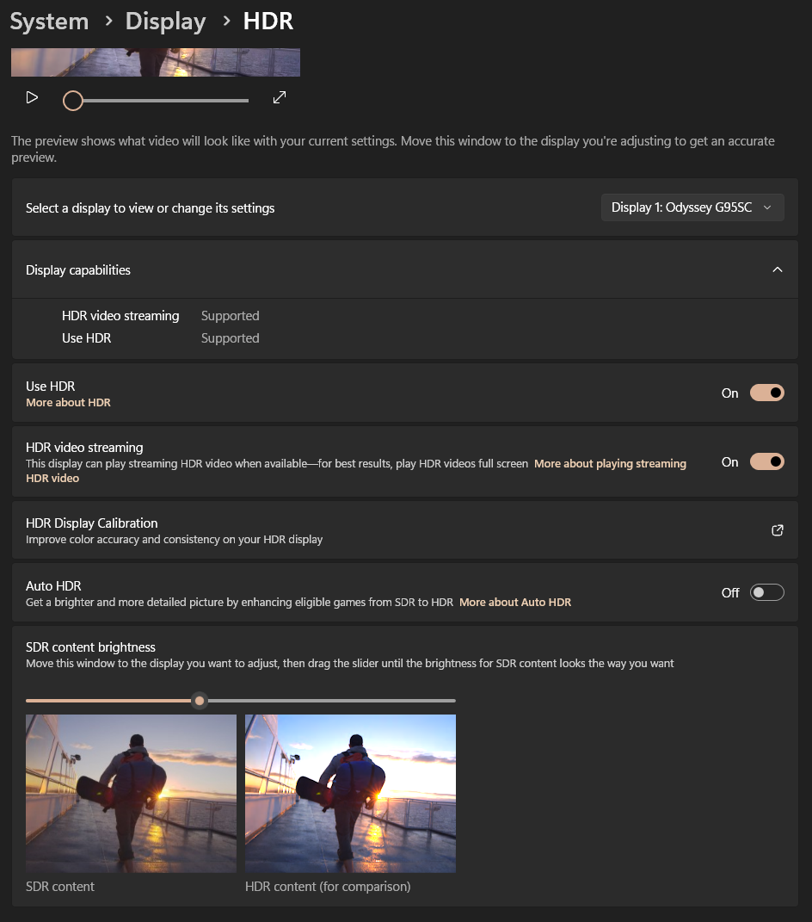
Task: Click More about playing streaming HDR video
Action: [x=610, y=463]
